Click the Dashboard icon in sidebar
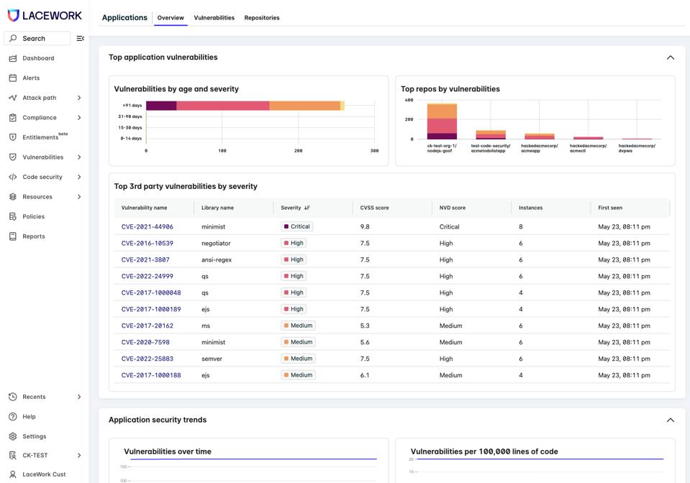 coord(13,58)
